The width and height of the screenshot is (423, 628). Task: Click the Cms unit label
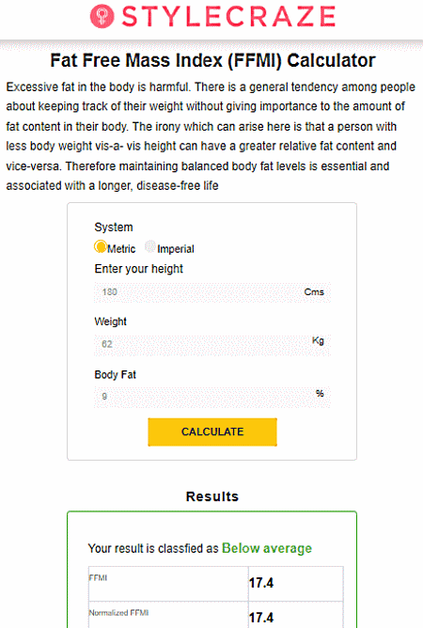point(314,292)
